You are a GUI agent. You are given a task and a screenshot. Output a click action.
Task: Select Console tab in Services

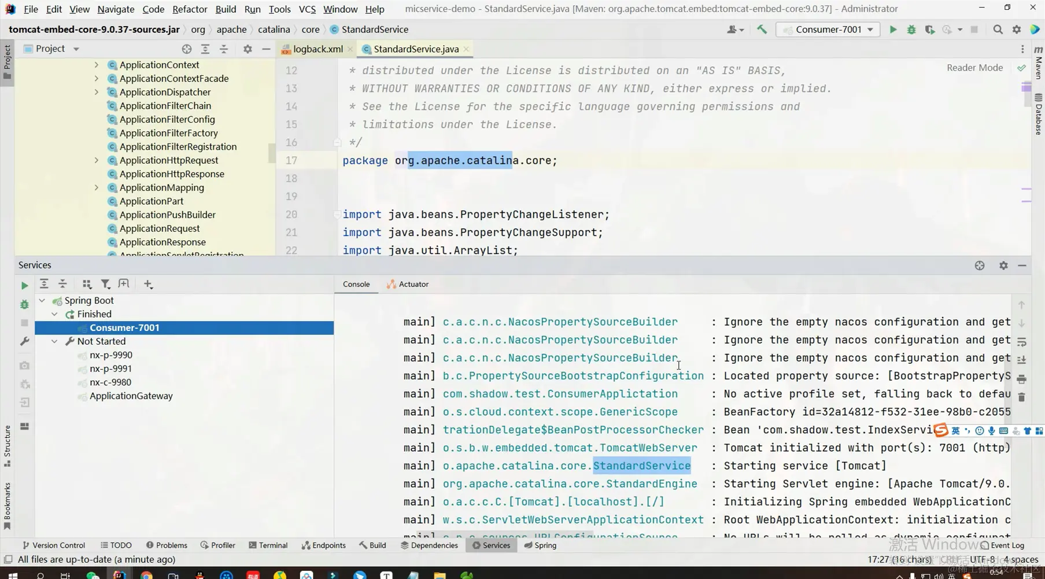[356, 284]
